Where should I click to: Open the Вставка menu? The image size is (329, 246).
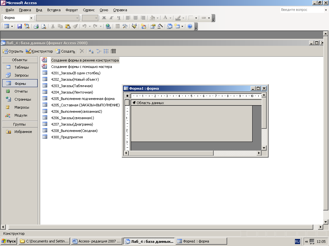pyautogui.click(x=54, y=10)
